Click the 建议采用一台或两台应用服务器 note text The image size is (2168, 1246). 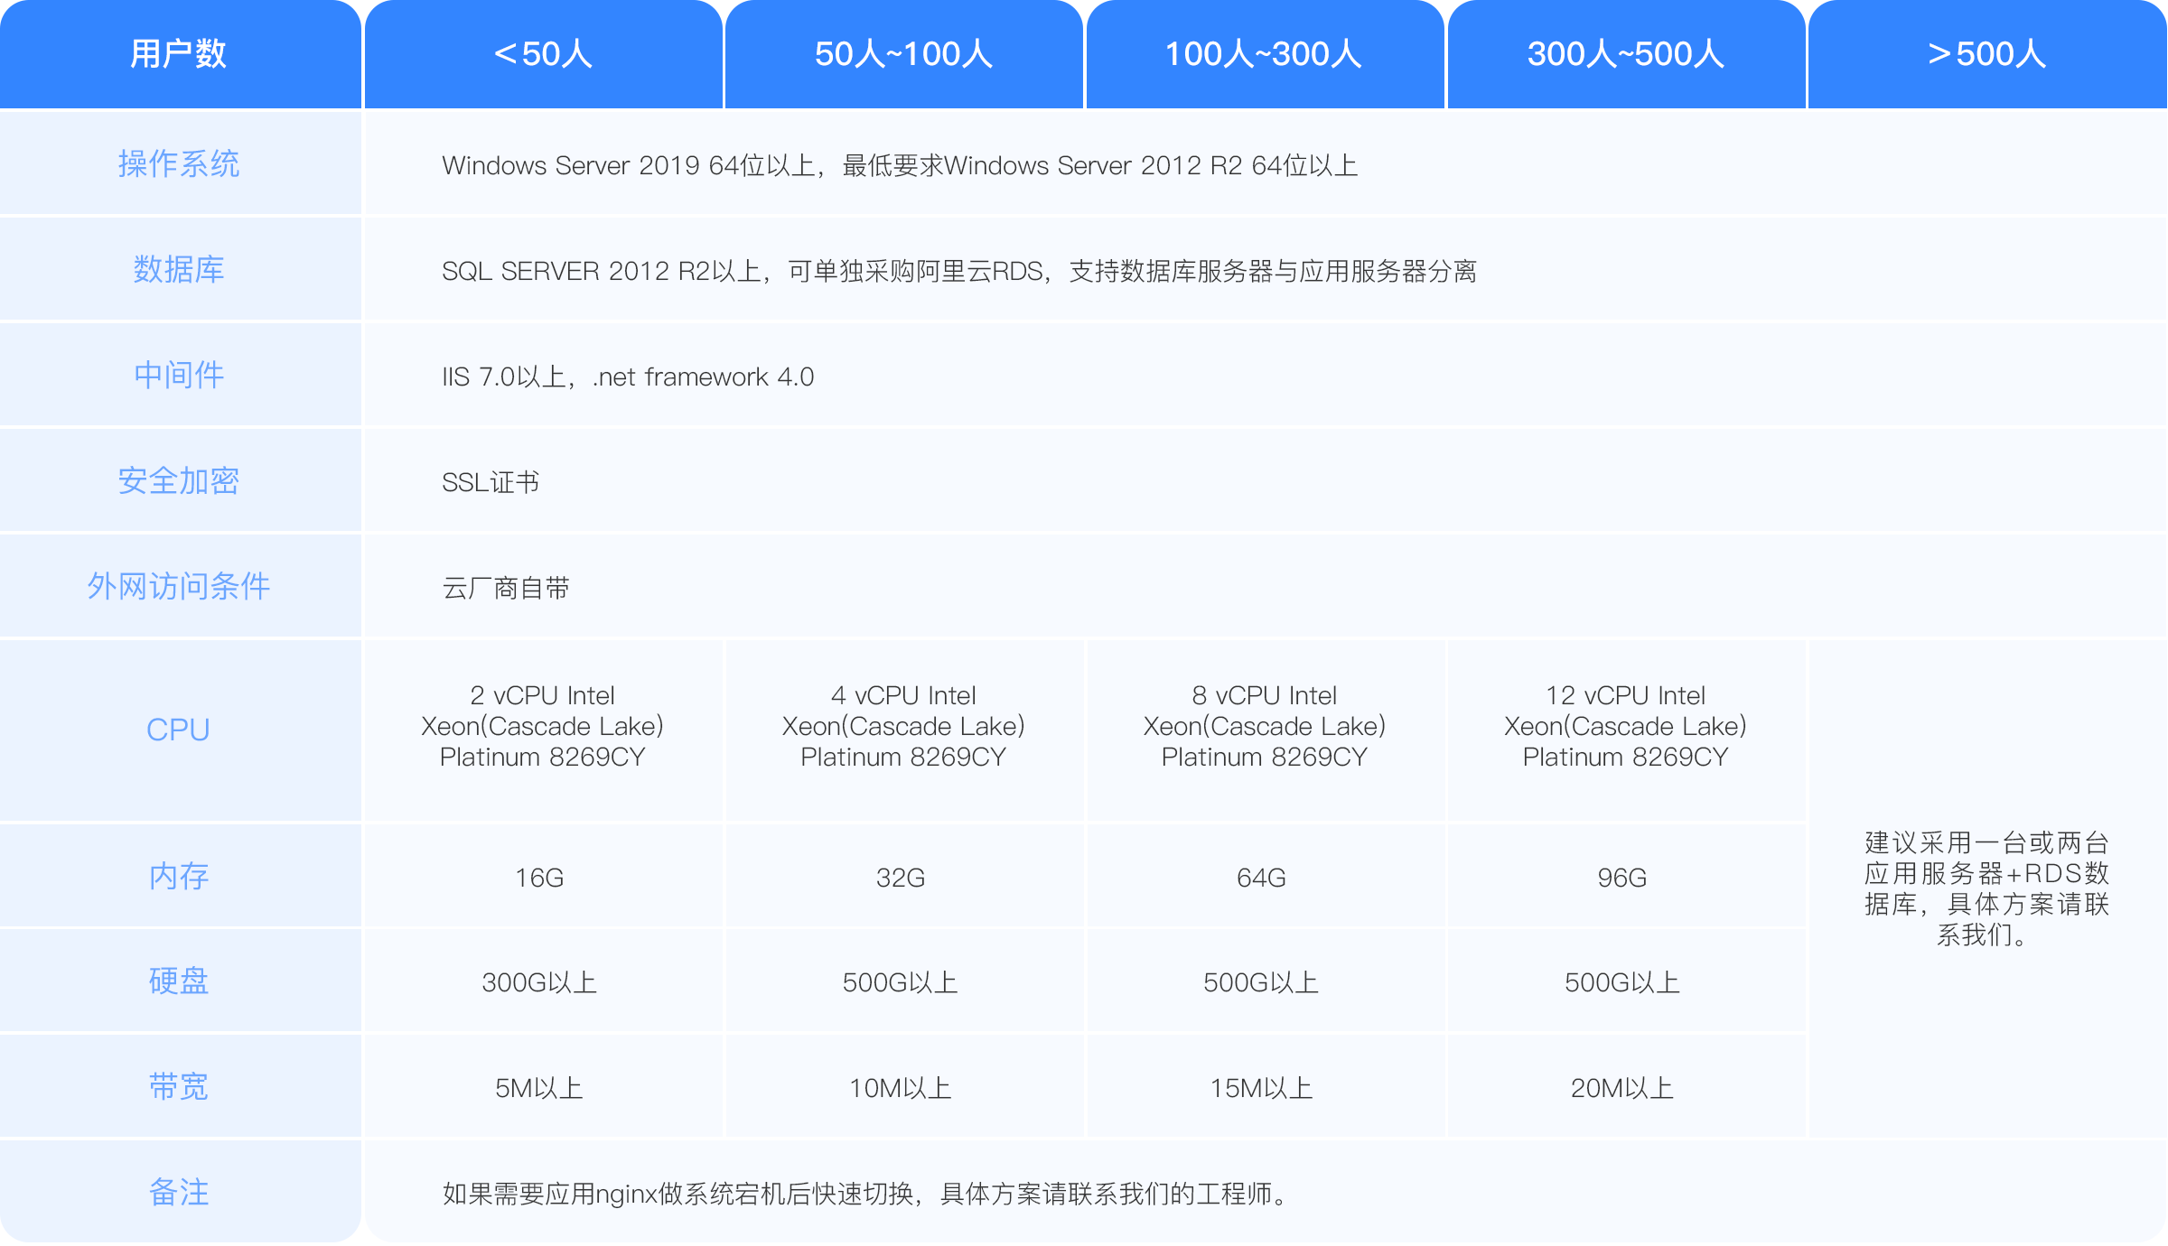(x=1986, y=888)
